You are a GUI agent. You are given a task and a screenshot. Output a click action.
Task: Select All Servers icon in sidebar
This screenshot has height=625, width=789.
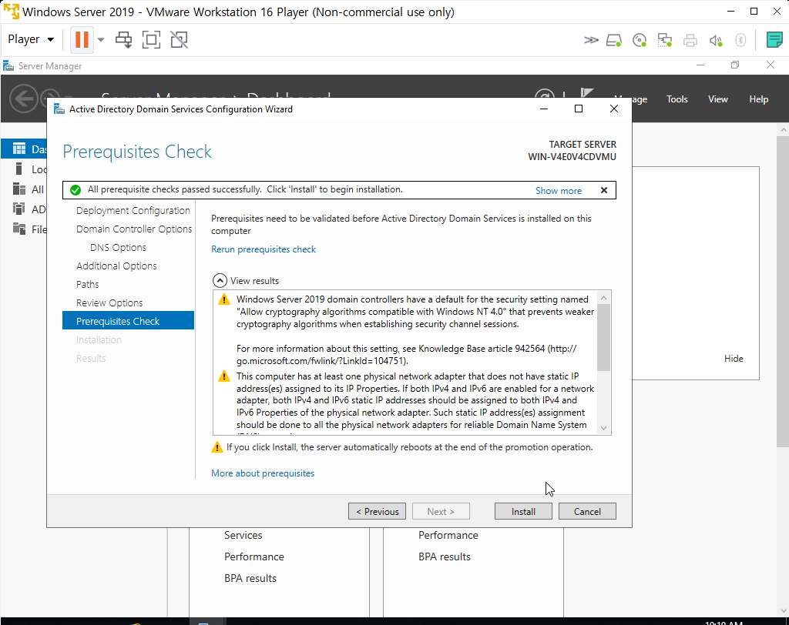[19, 189]
